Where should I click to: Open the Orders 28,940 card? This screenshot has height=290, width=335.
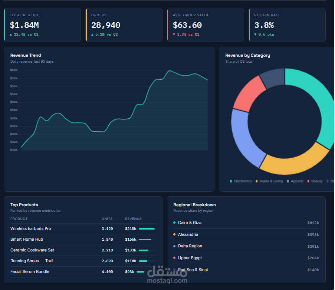click(x=124, y=25)
